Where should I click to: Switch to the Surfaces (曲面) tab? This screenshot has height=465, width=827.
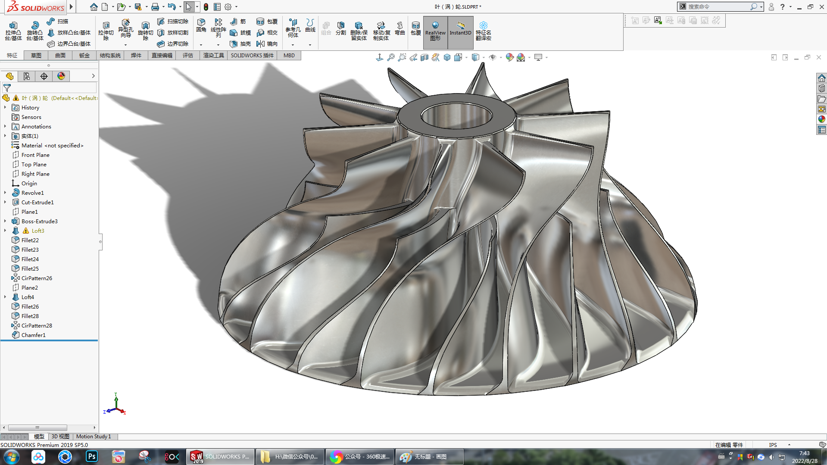60,56
